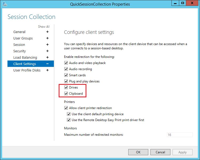Expand the General section plus icon
200x160 pixels.
(x=47, y=32)
